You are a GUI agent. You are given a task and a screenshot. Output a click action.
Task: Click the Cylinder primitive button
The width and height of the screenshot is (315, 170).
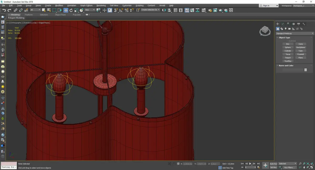click(x=288, y=51)
